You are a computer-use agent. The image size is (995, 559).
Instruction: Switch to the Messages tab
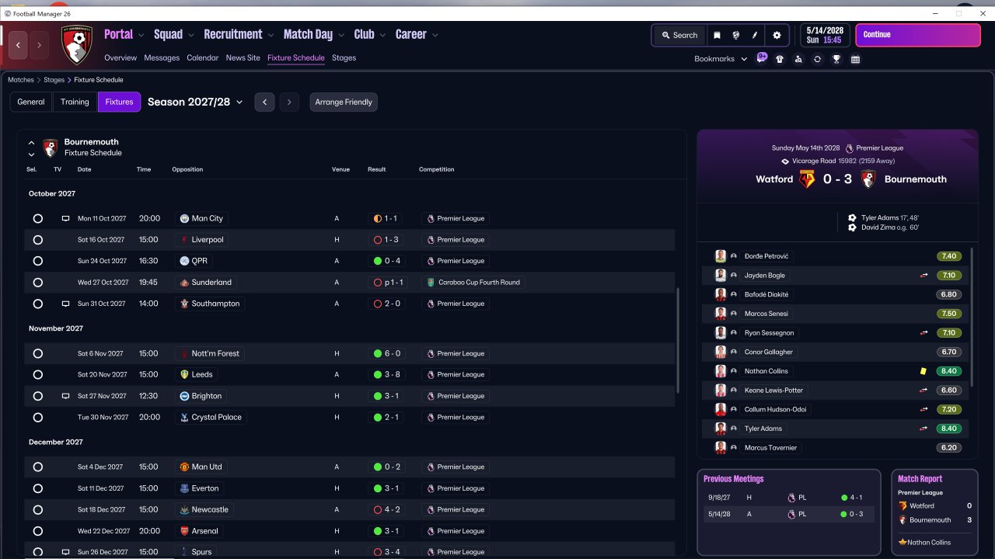tap(162, 57)
